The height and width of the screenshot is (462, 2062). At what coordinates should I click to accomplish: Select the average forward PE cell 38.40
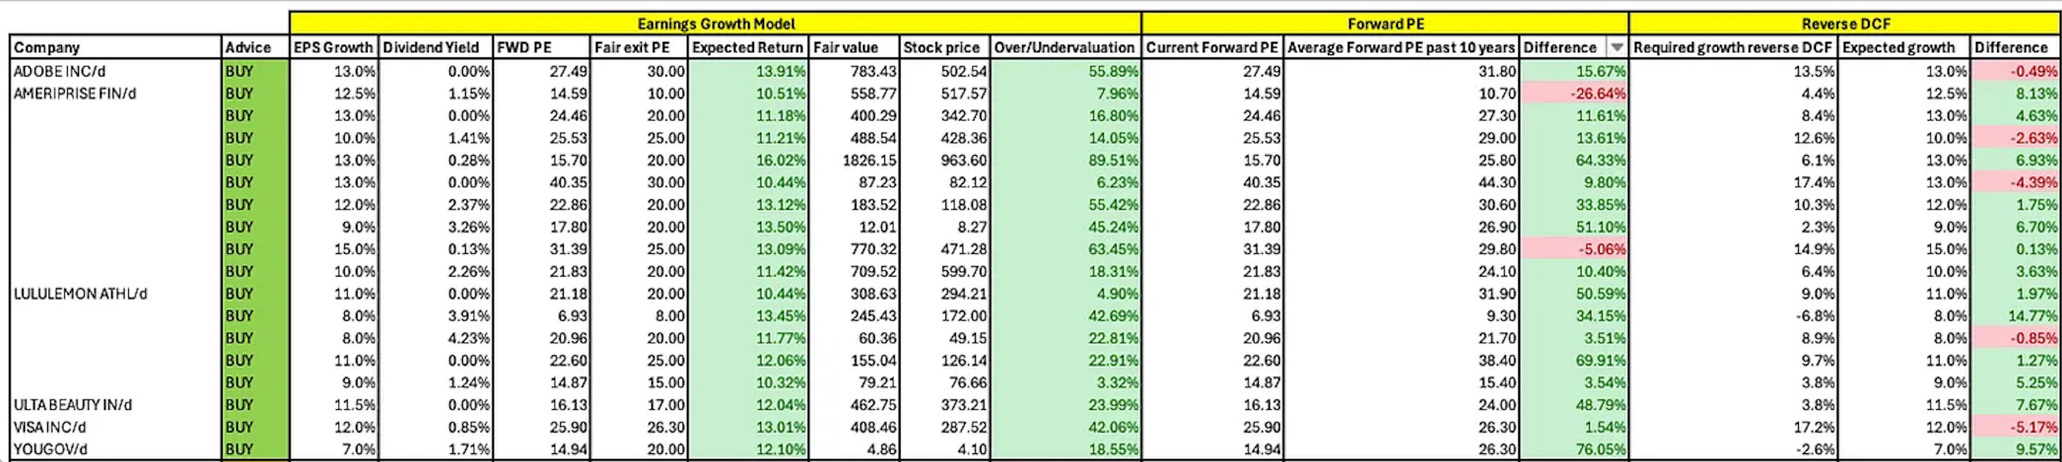click(x=1401, y=360)
